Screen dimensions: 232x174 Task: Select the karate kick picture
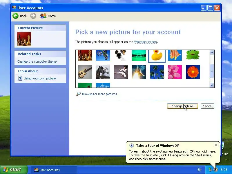(121, 72)
